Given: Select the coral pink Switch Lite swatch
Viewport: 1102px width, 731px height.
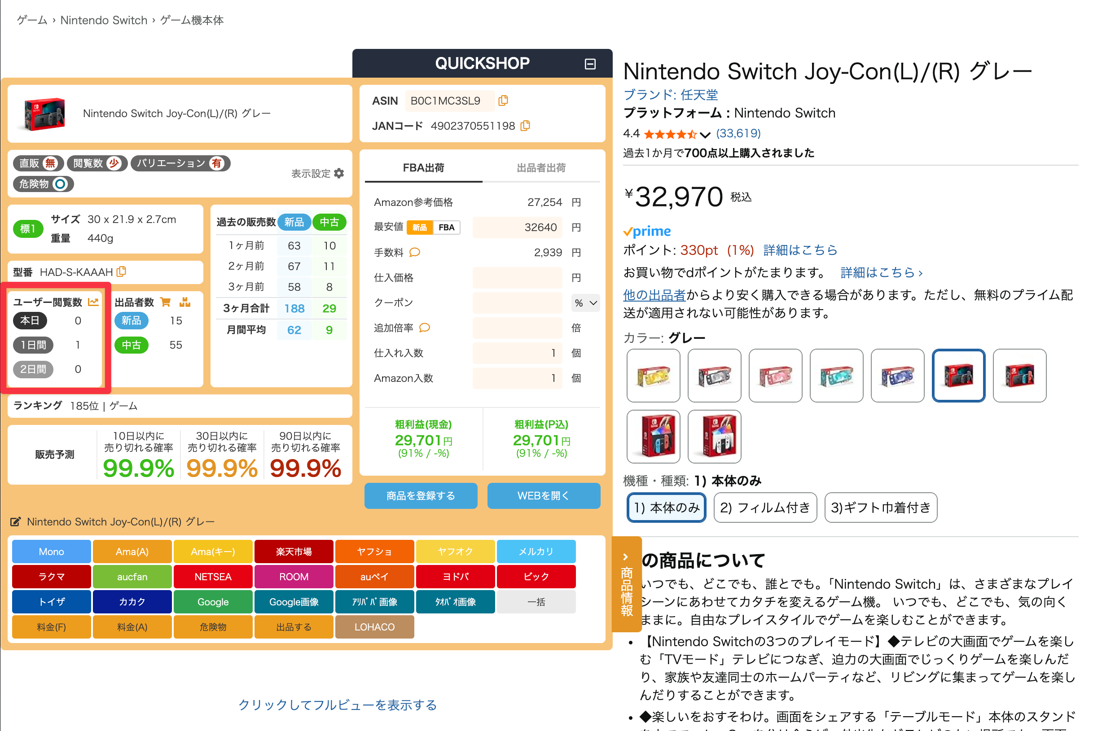Looking at the screenshot, I should [775, 376].
